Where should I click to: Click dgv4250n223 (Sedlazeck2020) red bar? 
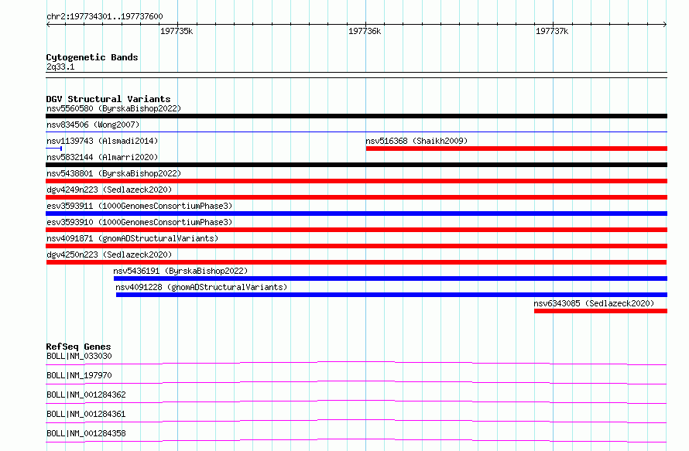click(356, 262)
